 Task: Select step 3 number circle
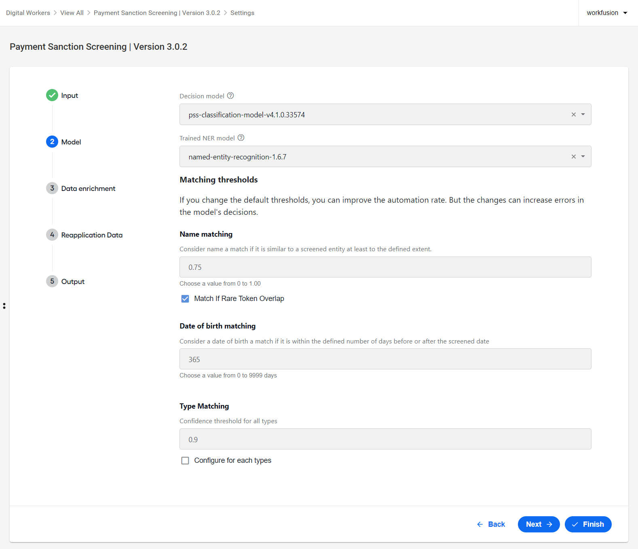[x=52, y=188]
